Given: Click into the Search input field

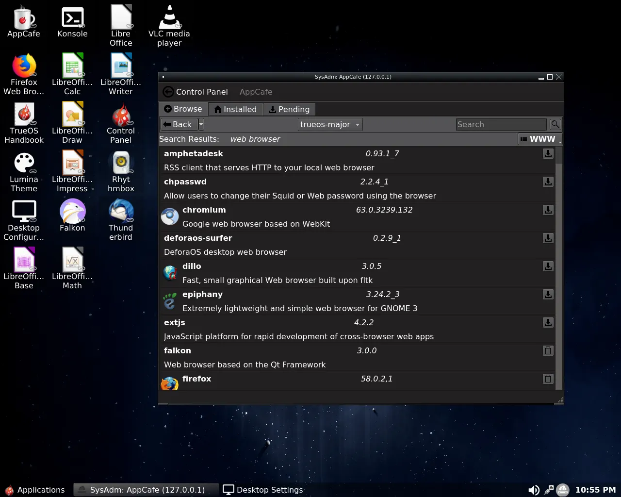Looking at the screenshot, I should (502, 124).
